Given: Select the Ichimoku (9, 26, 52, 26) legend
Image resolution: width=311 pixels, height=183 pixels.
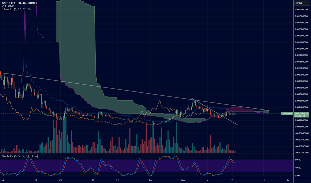Looking at the screenshot, I should [x=16, y=9].
